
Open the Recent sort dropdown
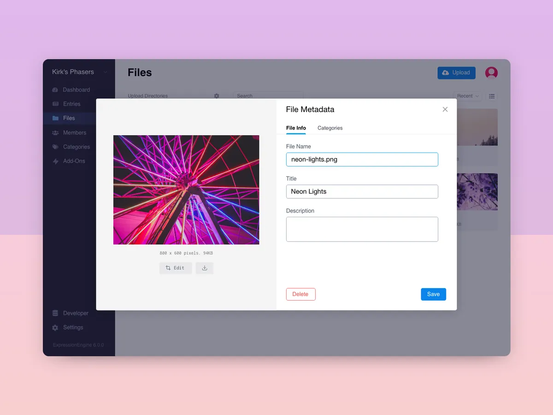(467, 96)
